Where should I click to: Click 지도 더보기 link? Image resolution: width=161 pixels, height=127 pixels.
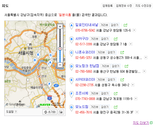[x=141, y=123]
